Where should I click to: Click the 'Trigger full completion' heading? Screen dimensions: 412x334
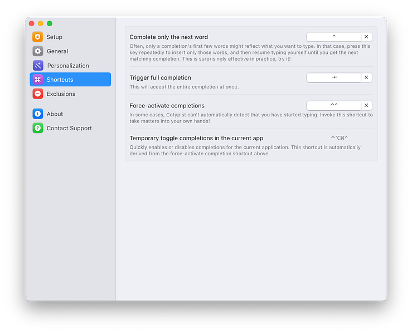coord(160,78)
